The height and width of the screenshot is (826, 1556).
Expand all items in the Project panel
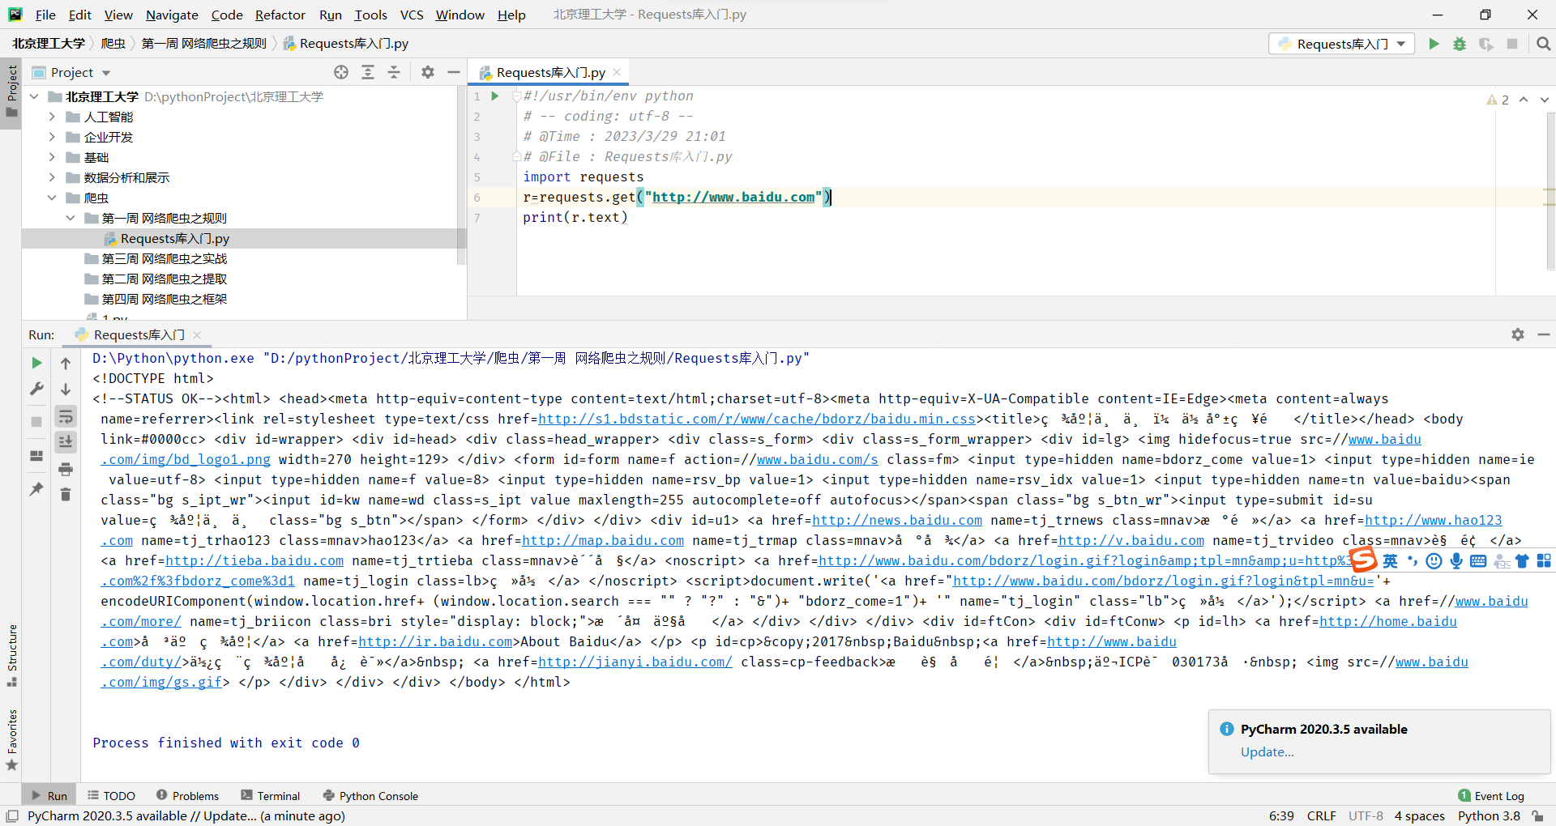pos(368,72)
